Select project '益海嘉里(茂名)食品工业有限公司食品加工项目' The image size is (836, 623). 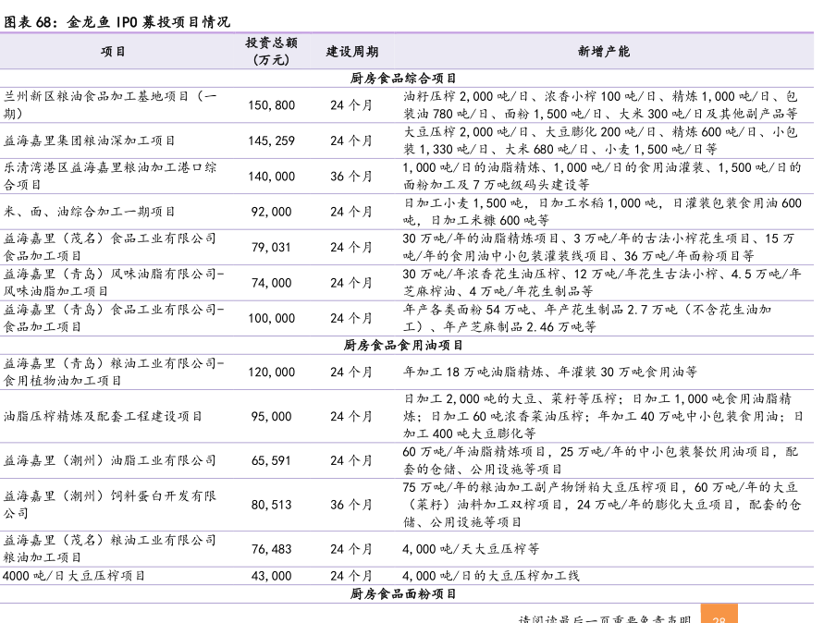110,247
